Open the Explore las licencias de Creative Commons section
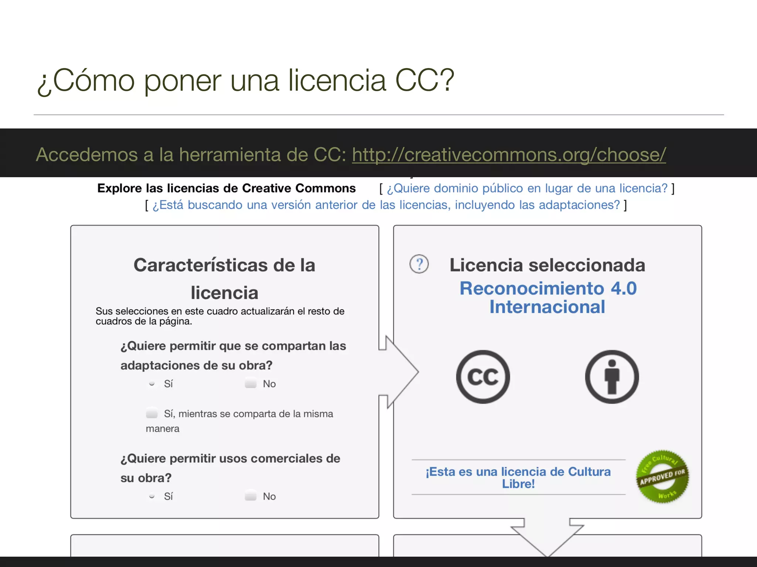The width and height of the screenshot is (757, 567). tap(226, 188)
